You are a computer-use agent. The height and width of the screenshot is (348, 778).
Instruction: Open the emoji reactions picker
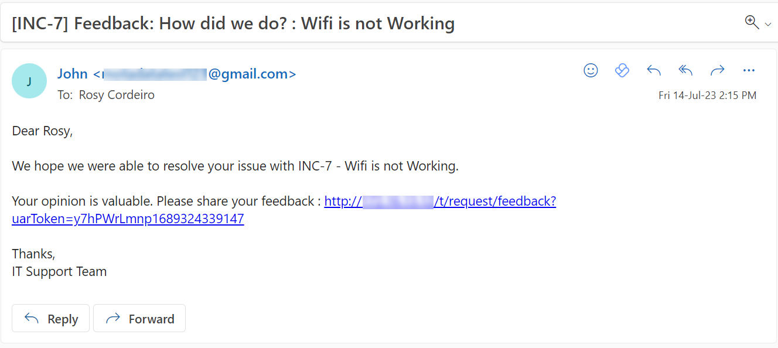click(x=591, y=70)
